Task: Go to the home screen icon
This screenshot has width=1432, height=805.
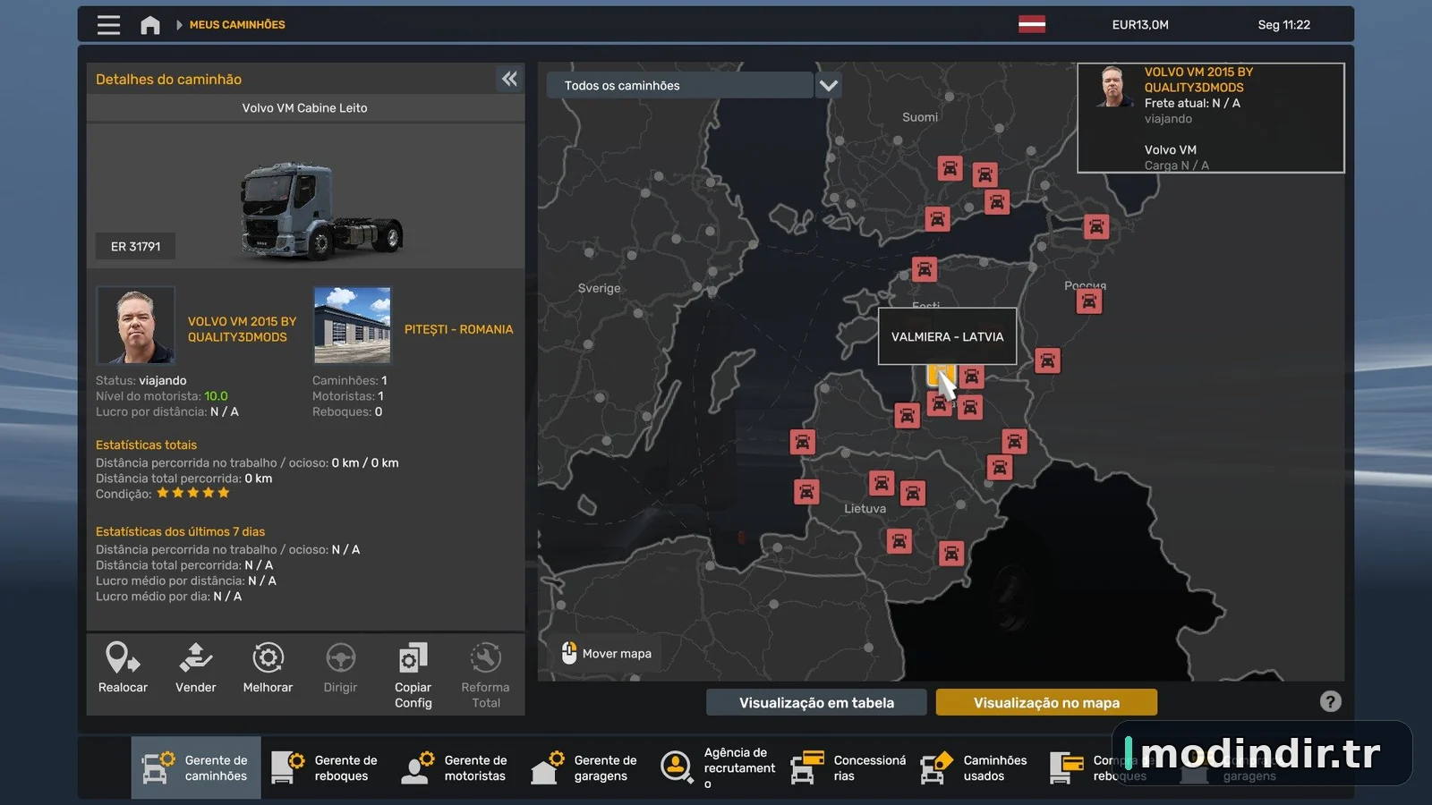Action: (150, 25)
